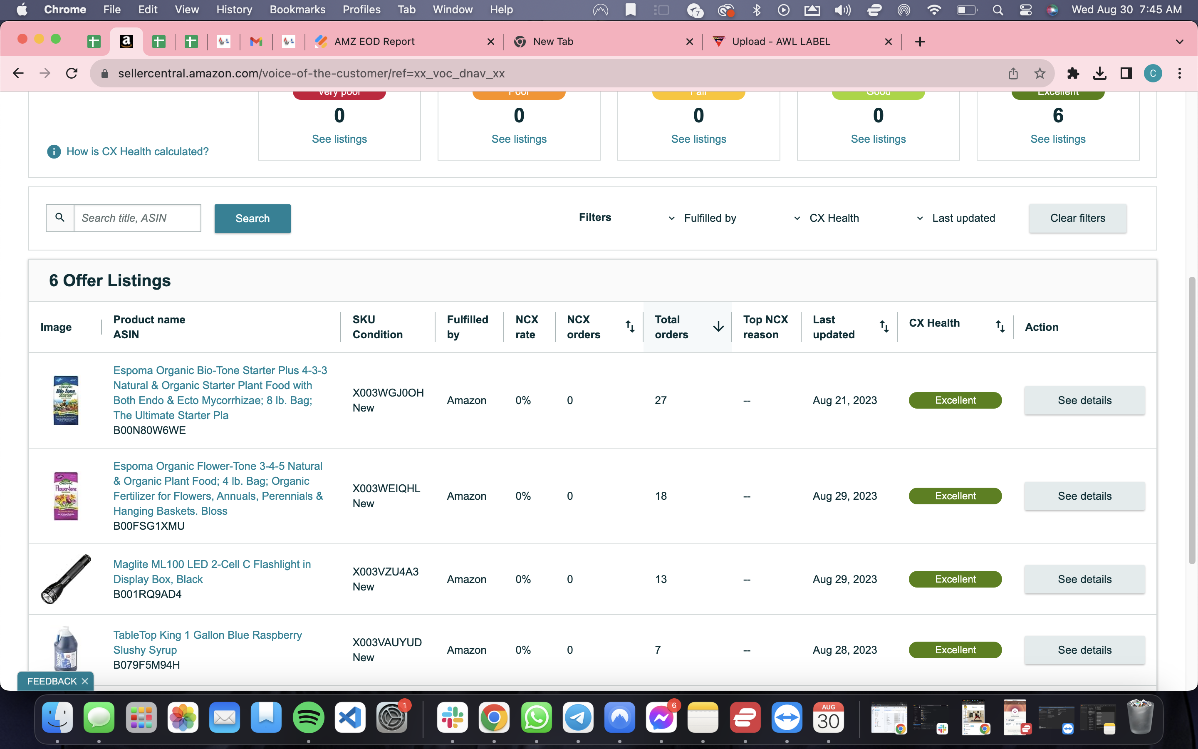The height and width of the screenshot is (749, 1198).
Task: Open How is CX Health calculated link
Action: coord(138,151)
